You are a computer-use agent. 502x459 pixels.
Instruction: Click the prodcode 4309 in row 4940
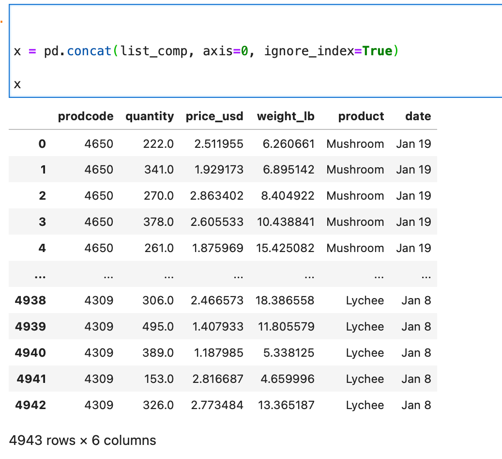99,352
